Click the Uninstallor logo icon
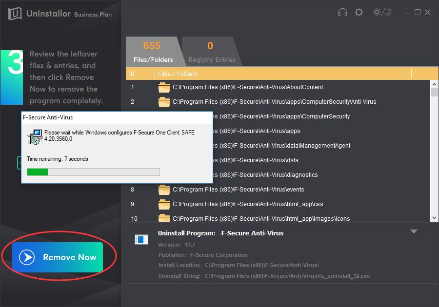439x307 pixels. coord(15,14)
